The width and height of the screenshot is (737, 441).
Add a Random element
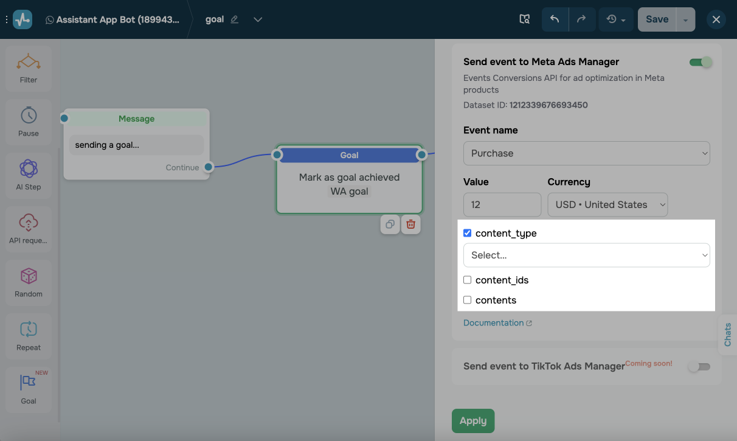point(29,282)
